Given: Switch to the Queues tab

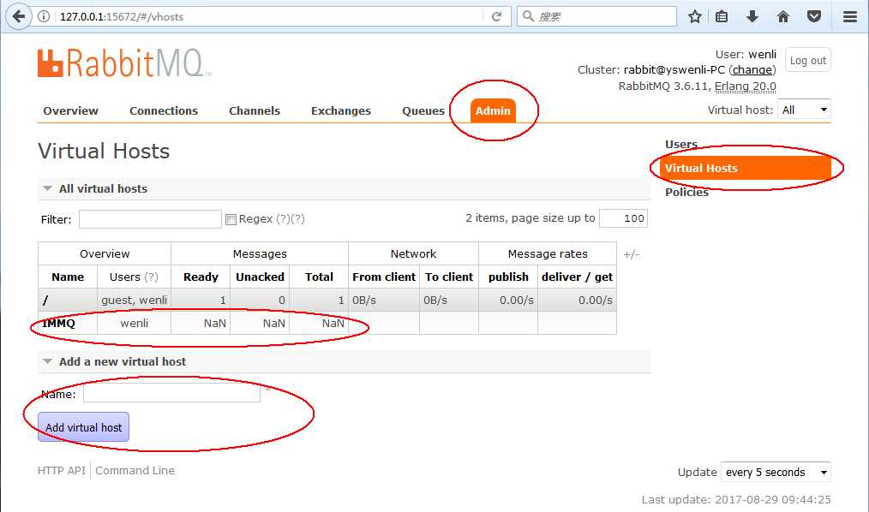Looking at the screenshot, I should tap(423, 110).
